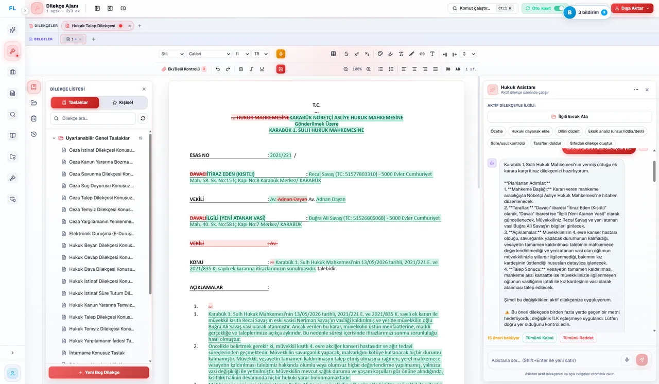
Task: Open the Komut çalıştır command box
Action: 482,8
